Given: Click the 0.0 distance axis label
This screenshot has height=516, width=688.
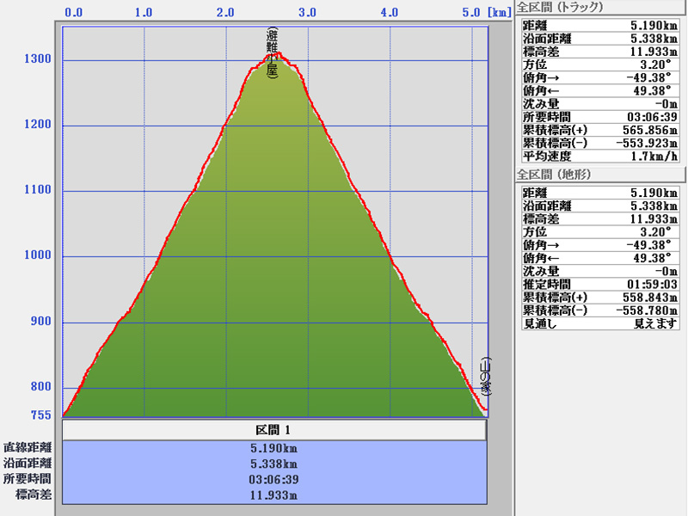Looking at the screenshot, I should [75, 12].
